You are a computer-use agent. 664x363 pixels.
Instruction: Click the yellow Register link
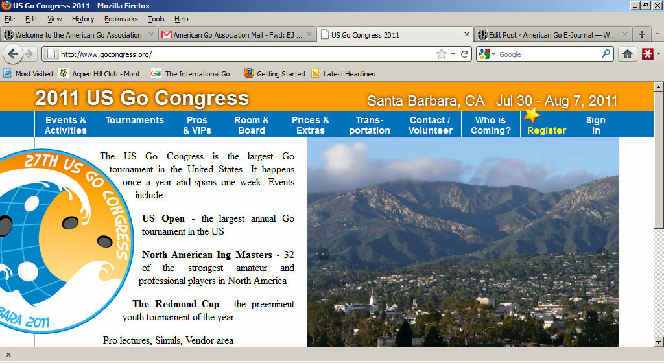546,130
